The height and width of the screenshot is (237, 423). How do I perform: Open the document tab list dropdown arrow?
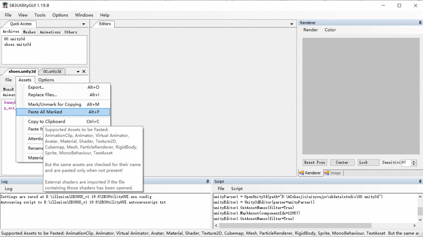(78, 72)
